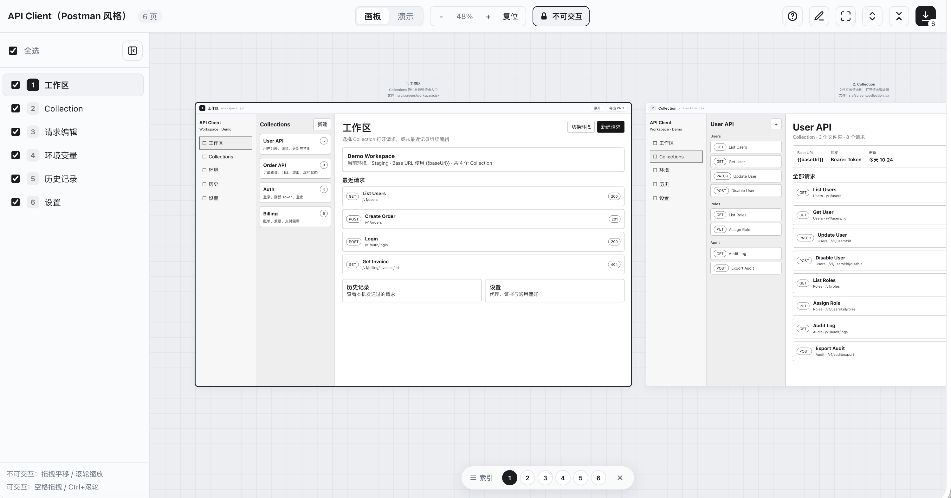Jump to page 6 in bottom pager
Viewport: 951px width, 498px height.
(x=598, y=478)
